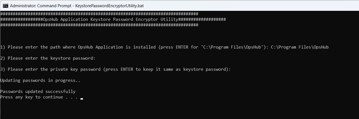
Task: Click the entered path after the colon
Action: pyautogui.click(x=300, y=47)
